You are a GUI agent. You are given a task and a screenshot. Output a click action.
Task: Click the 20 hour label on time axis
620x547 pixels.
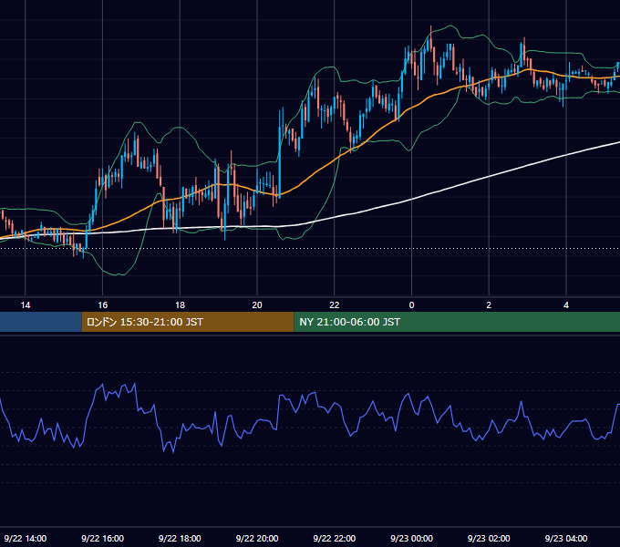click(257, 305)
